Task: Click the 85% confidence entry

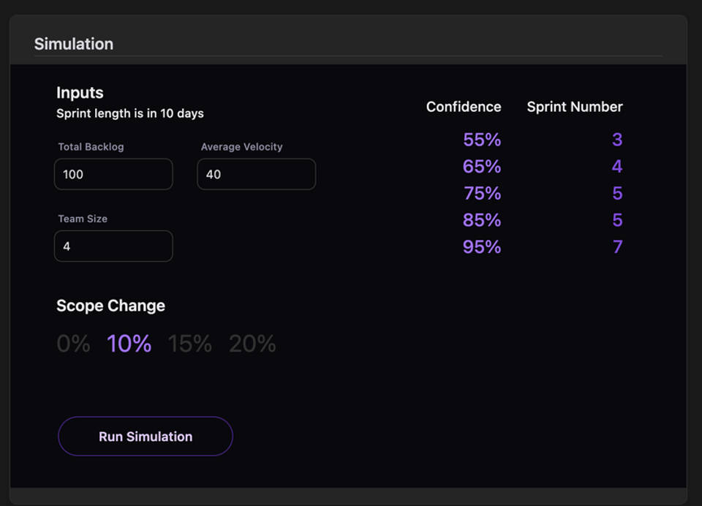Action: (x=482, y=220)
